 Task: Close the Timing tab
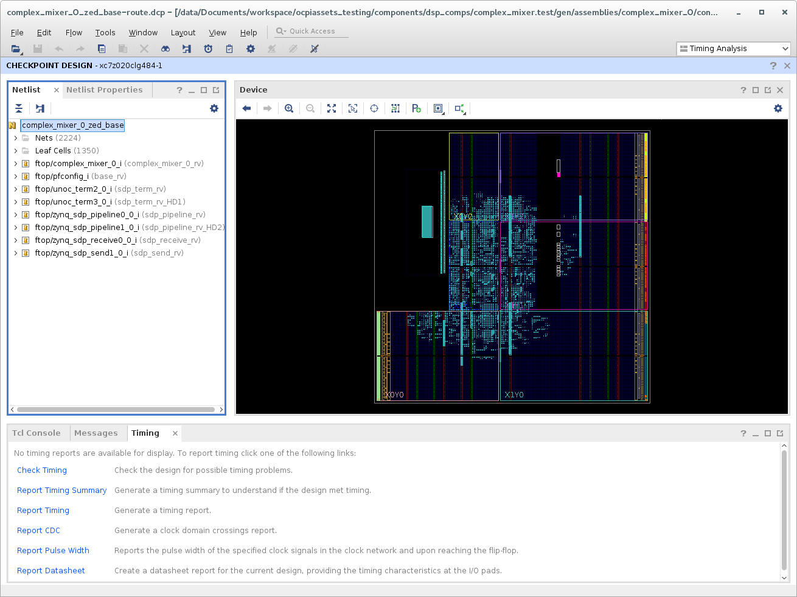pos(175,433)
